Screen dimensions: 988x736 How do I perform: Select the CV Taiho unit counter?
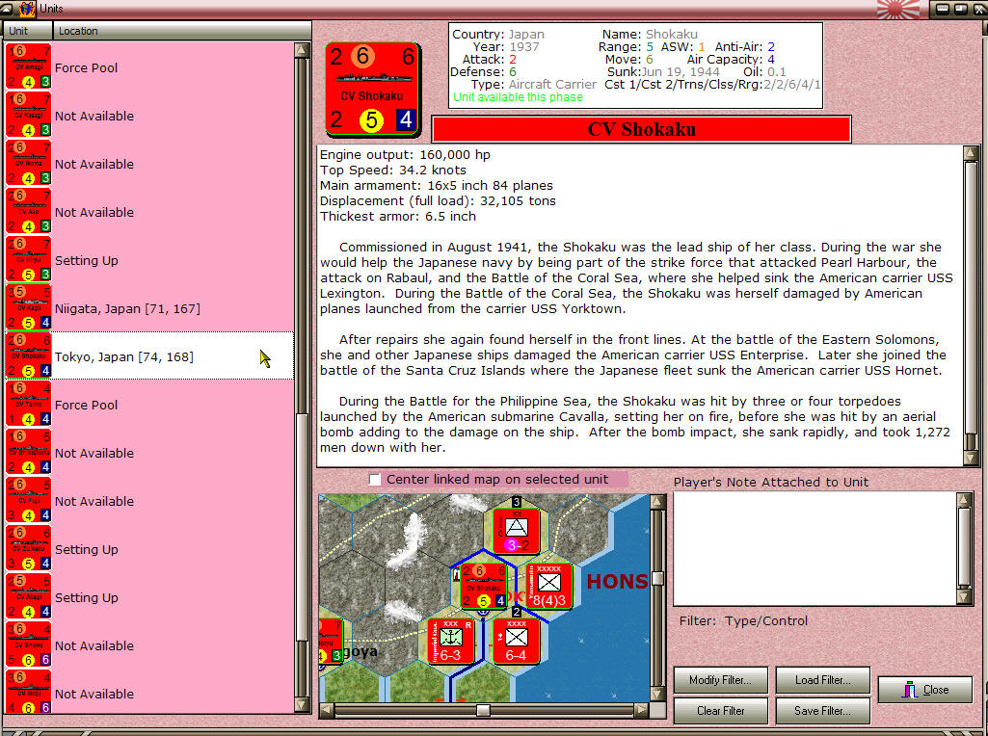click(x=28, y=404)
